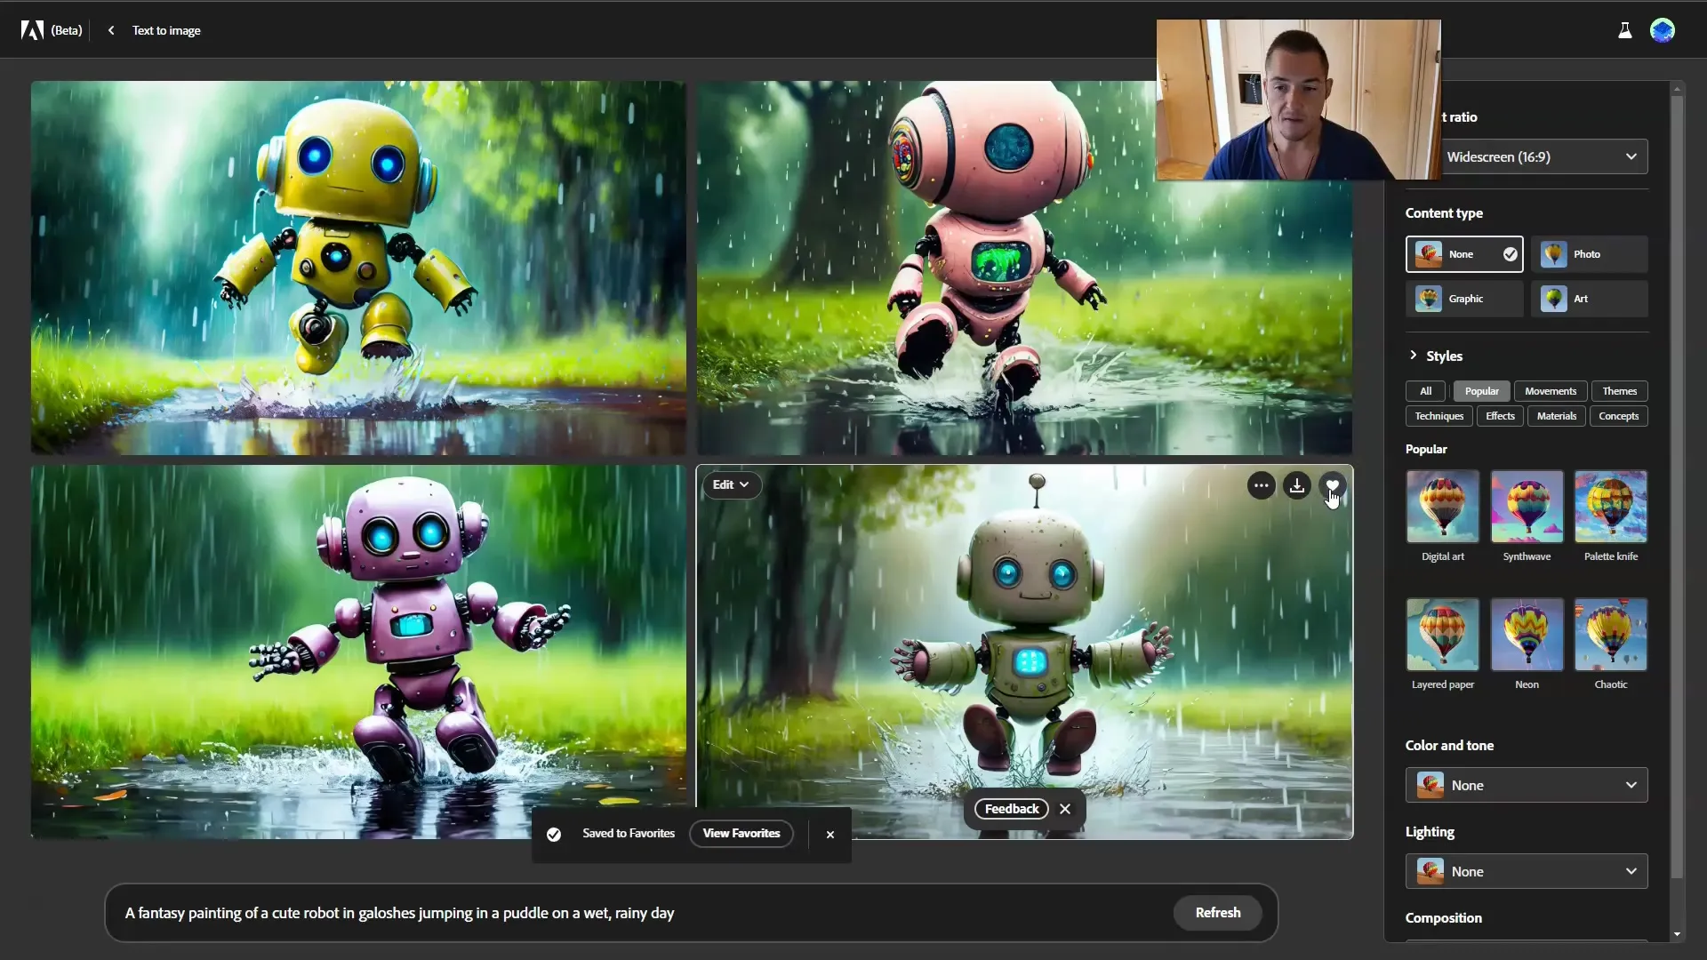Select the None content type toggle
This screenshot has width=1707, height=960.
[x=1464, y=253]
